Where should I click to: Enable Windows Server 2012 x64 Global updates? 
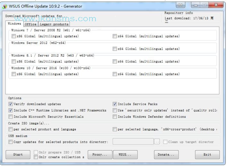click(115, 49)
